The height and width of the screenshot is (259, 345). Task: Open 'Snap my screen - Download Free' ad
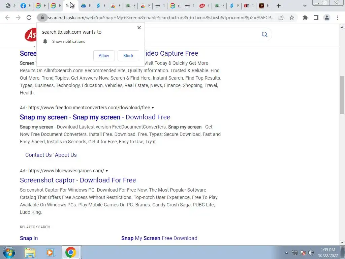[x=95, y=117]
